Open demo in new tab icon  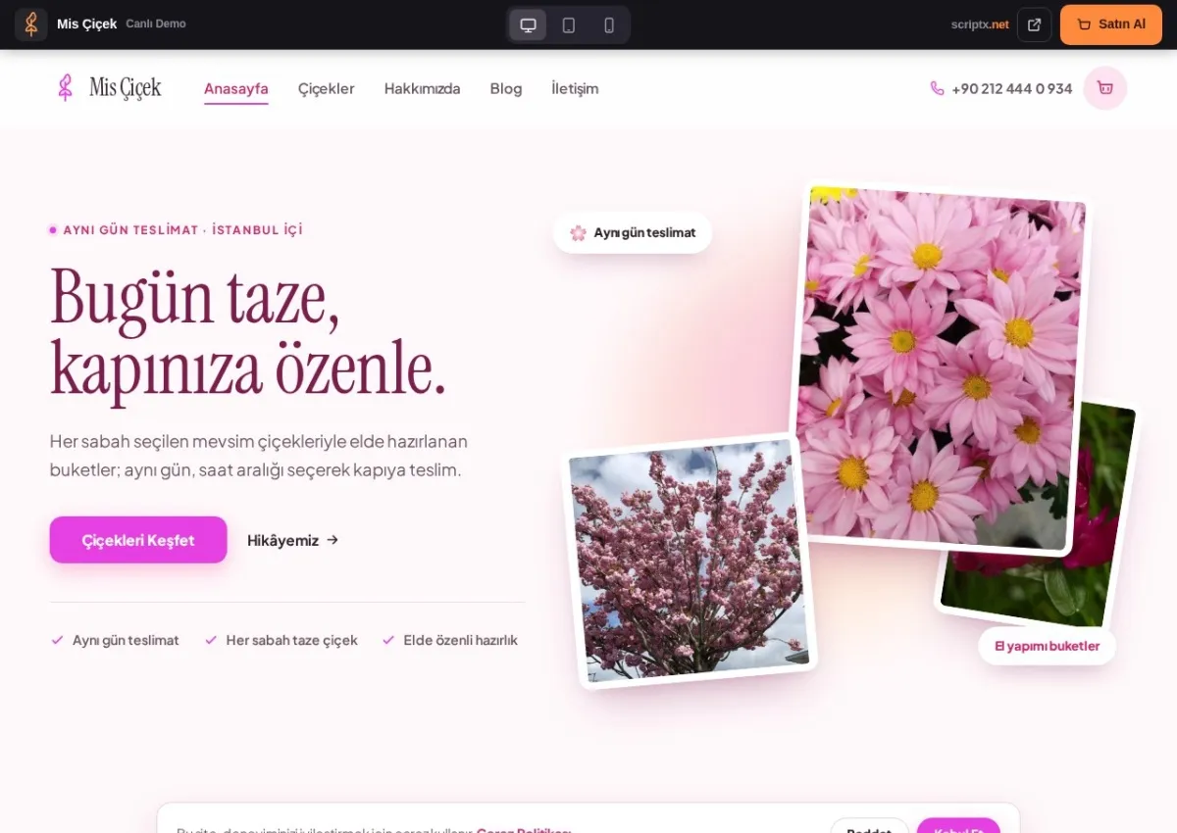(x=1034, y=24)
